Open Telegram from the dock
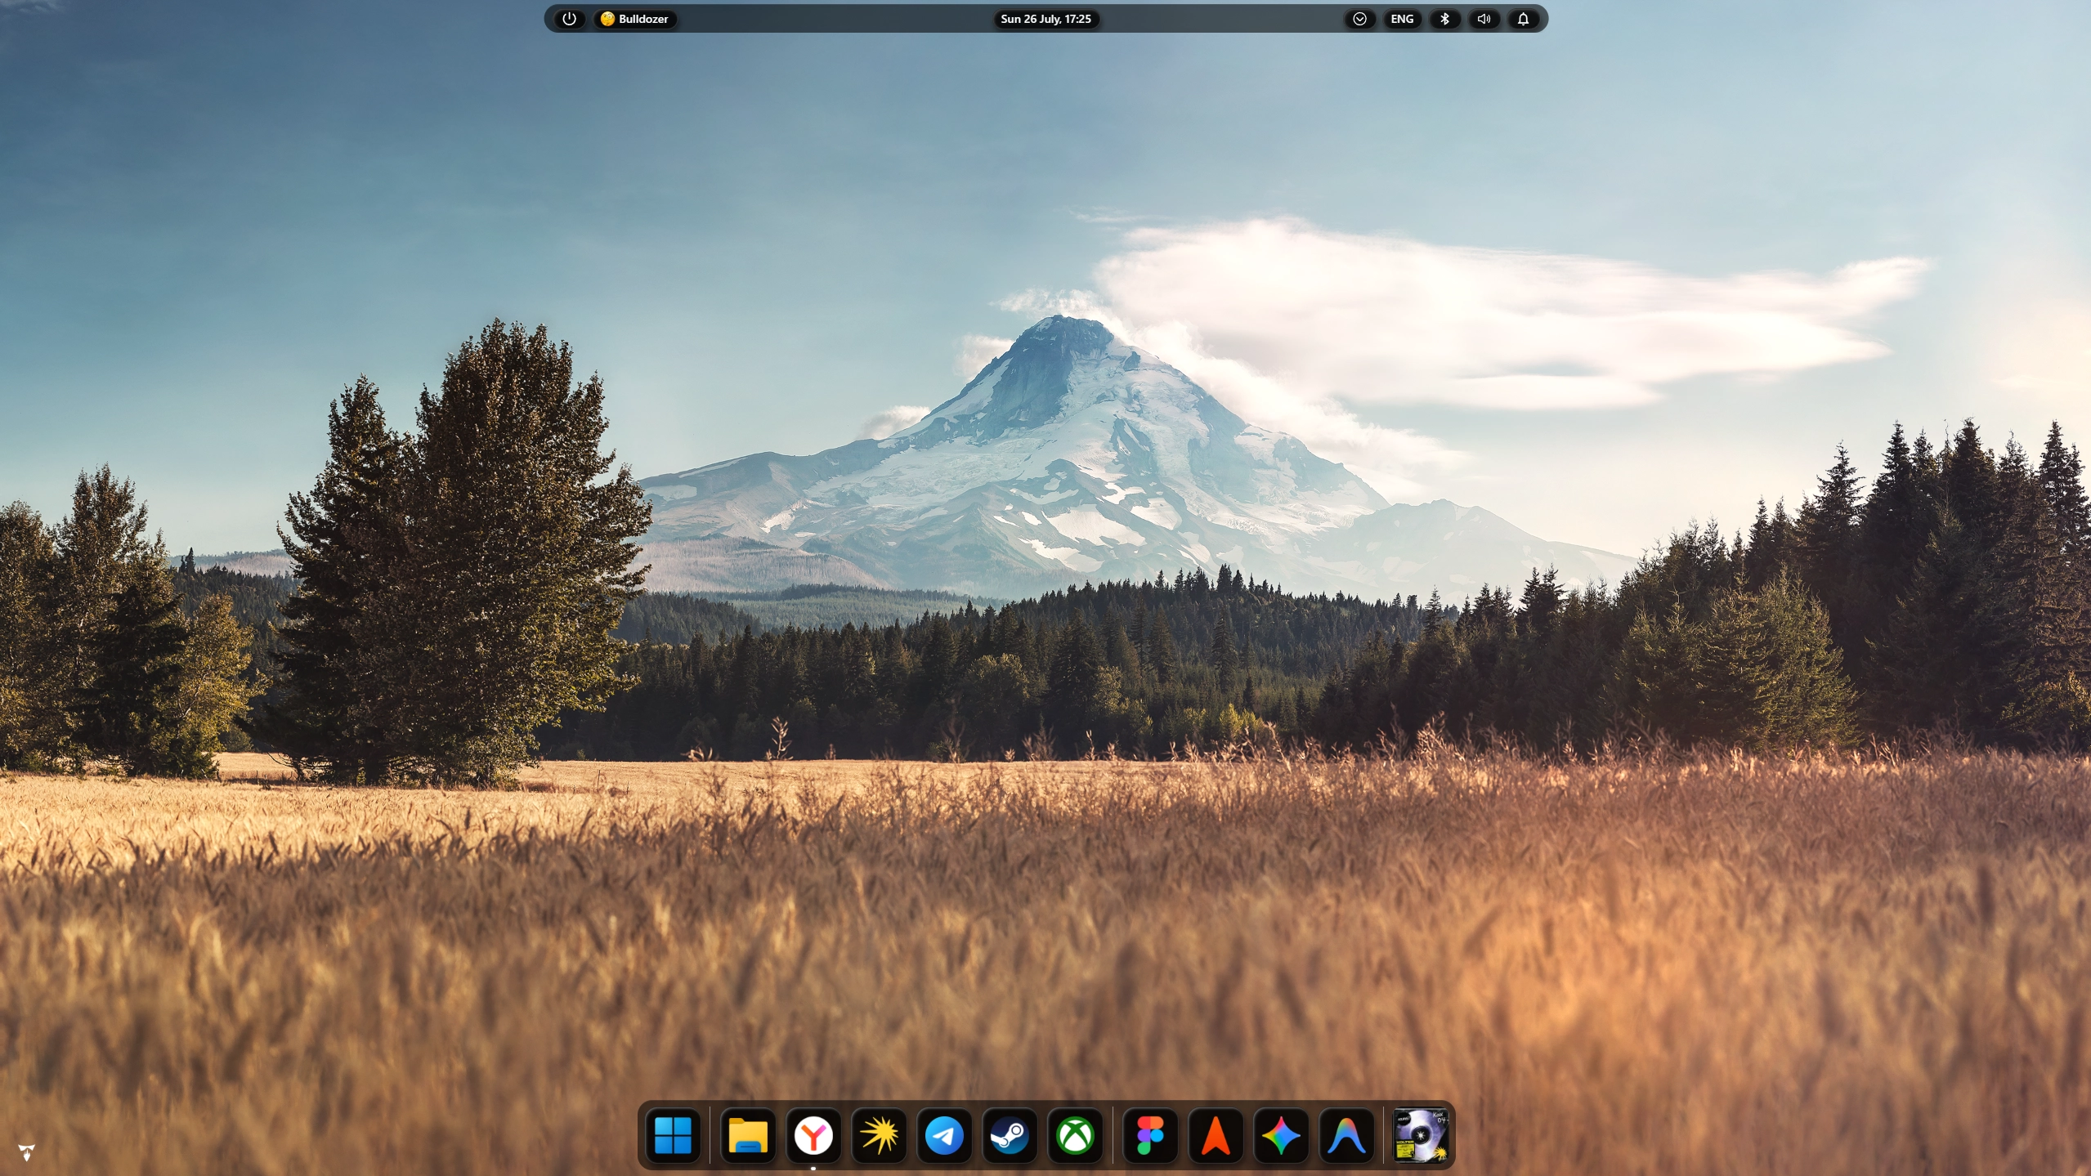 pyautogui.click(x=944, y=1135)
